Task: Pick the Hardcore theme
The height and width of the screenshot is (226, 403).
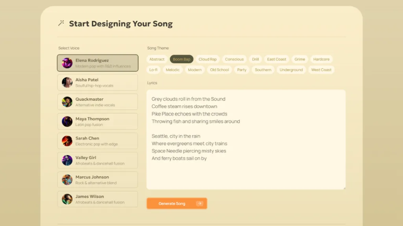Action: (x=321, y=59)
